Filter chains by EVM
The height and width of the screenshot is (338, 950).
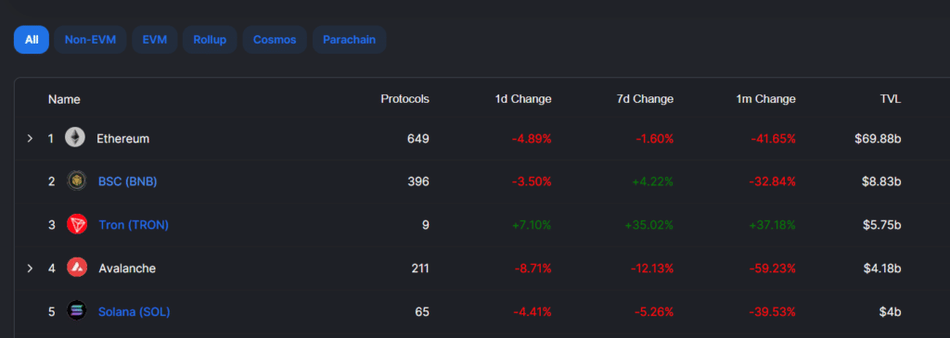click(x=155, y=40)
